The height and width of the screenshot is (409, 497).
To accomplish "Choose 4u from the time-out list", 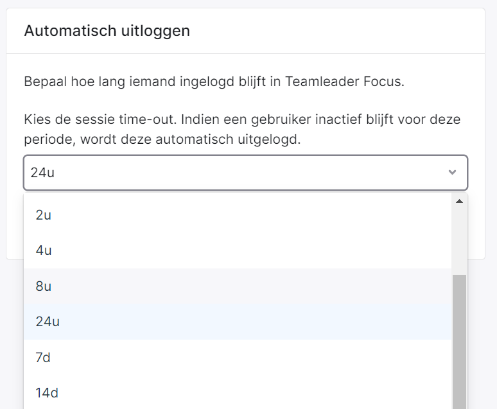I will [238, 250].
